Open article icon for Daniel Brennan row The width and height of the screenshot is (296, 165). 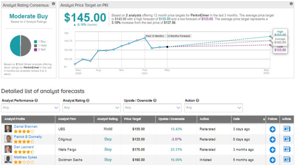click(x=286, y=129)
